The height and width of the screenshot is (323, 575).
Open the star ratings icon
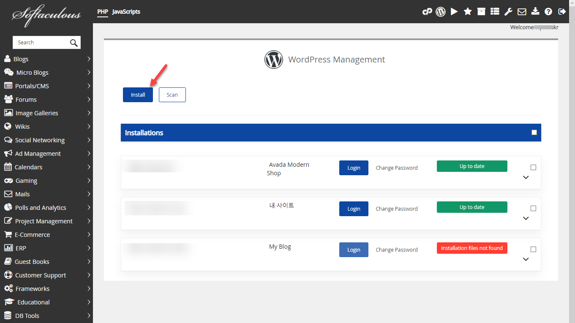468,12
